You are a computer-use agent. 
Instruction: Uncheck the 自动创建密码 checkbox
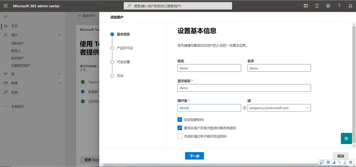[180, 120]
